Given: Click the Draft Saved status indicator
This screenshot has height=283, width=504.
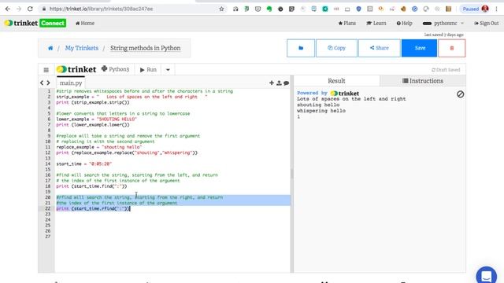Looking at the screenshot, I should click(x=446, y=70).
